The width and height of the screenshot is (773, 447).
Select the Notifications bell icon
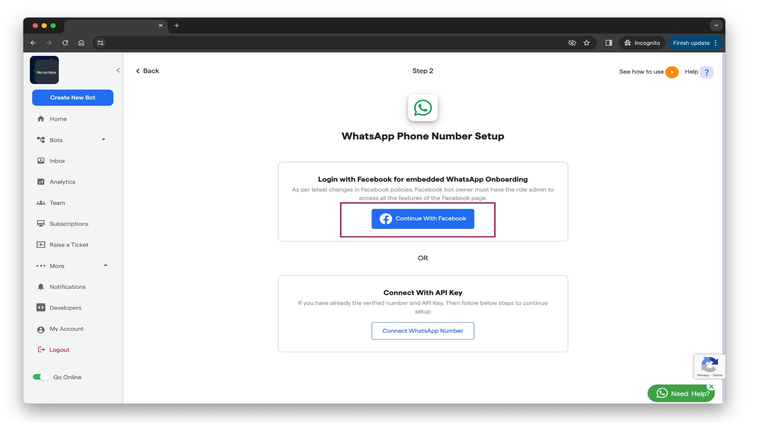(x=41, y=286)
